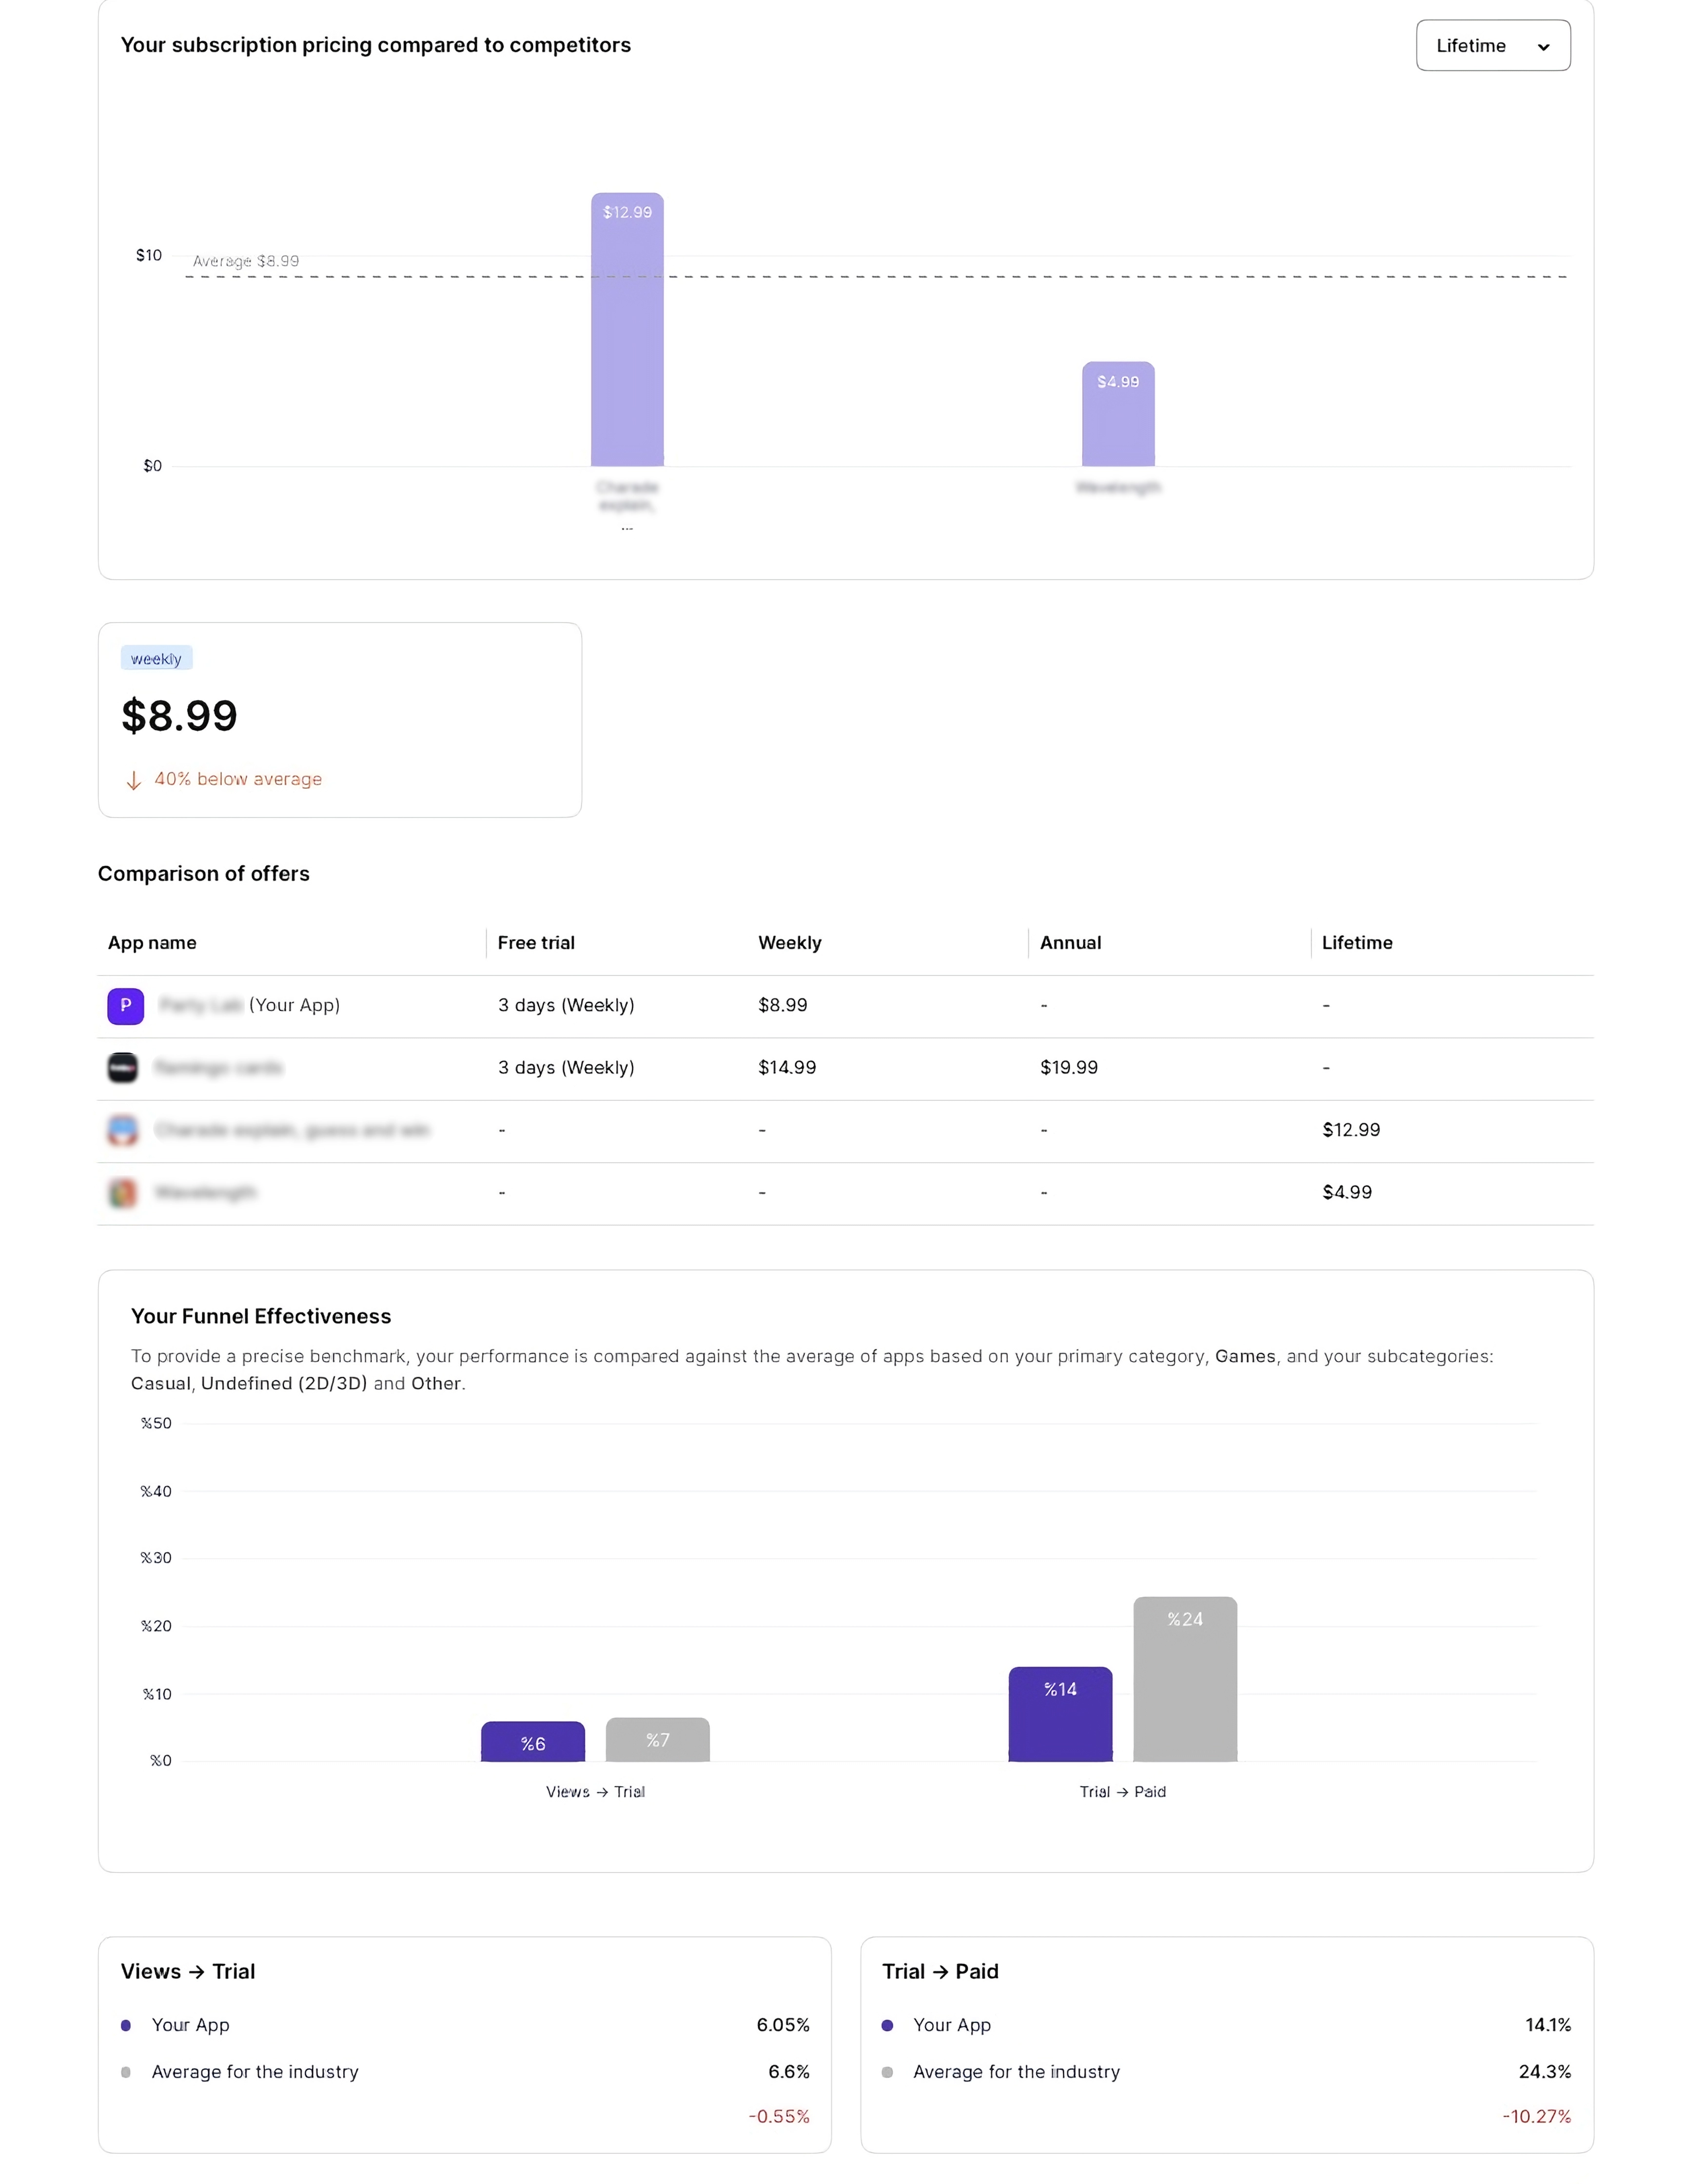Click the app icon in the $4.99 row
This screenshot has width=1685, height=2184.
122,1192
